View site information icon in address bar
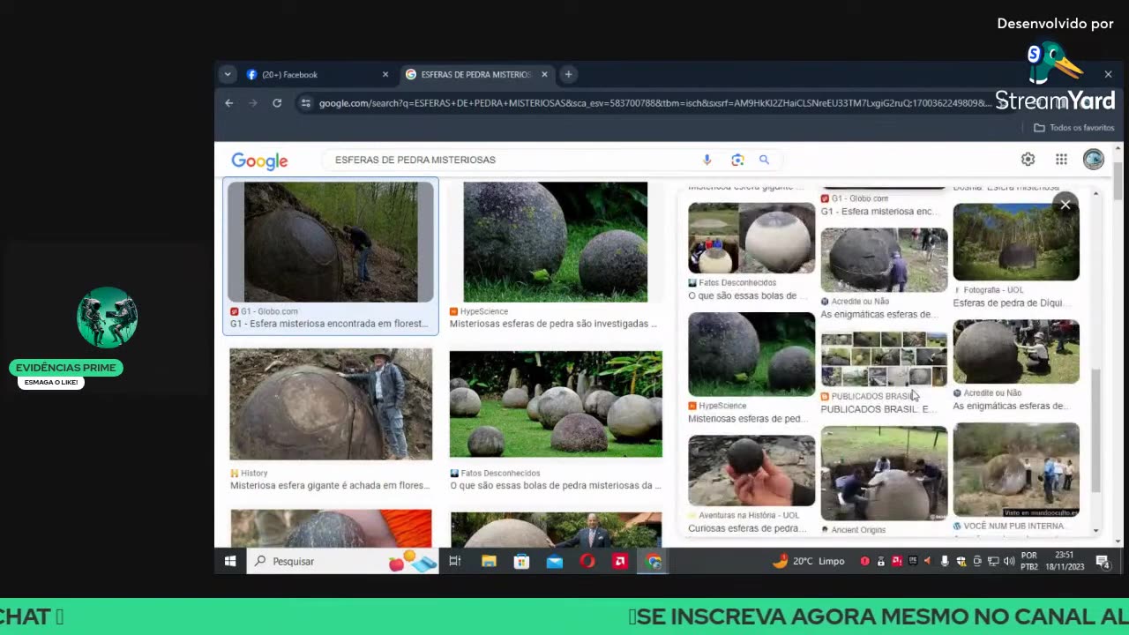Image resolution: width=1129 pixels, height=635 pixels. click(x=305, y=103)
